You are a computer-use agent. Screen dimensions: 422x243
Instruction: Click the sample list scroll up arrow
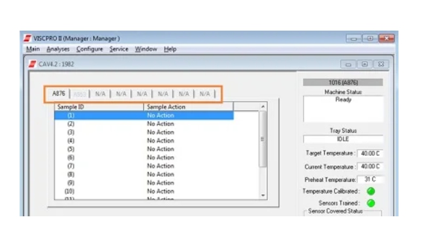(263, 107)
